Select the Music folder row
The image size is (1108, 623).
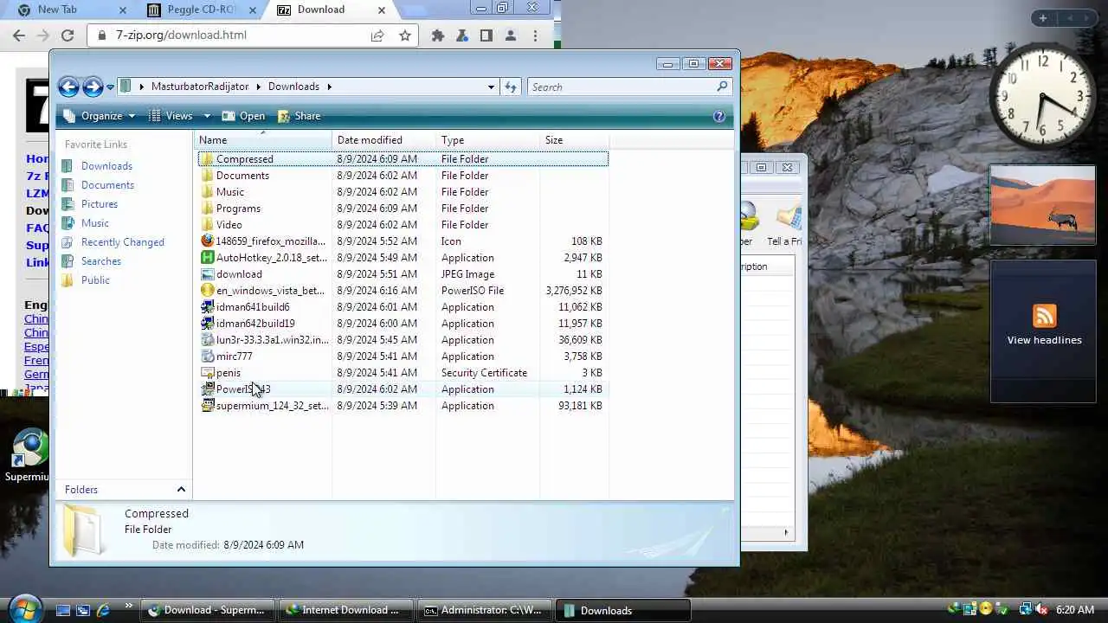click(x=403, y=192)
